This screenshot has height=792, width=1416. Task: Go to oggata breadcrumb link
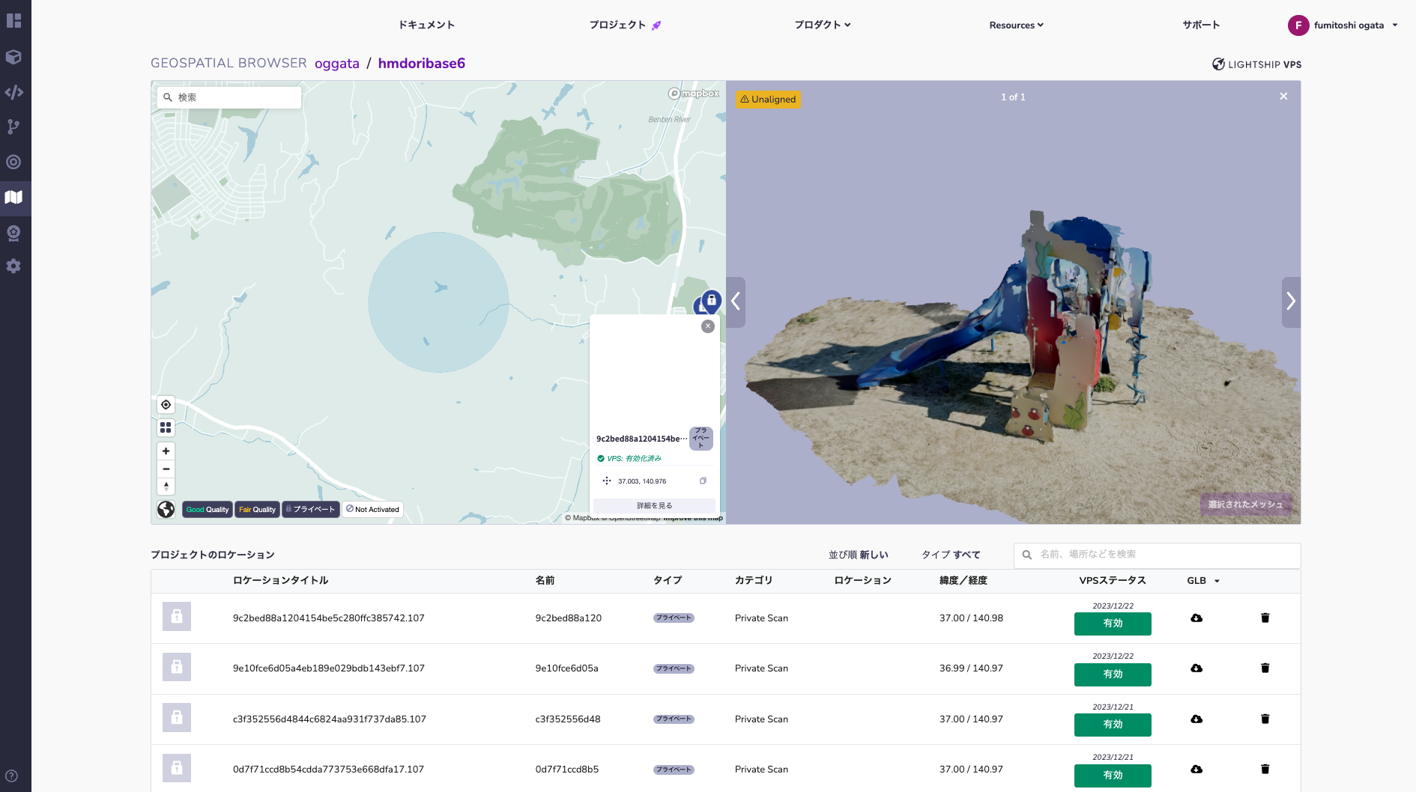click(337, 64)
